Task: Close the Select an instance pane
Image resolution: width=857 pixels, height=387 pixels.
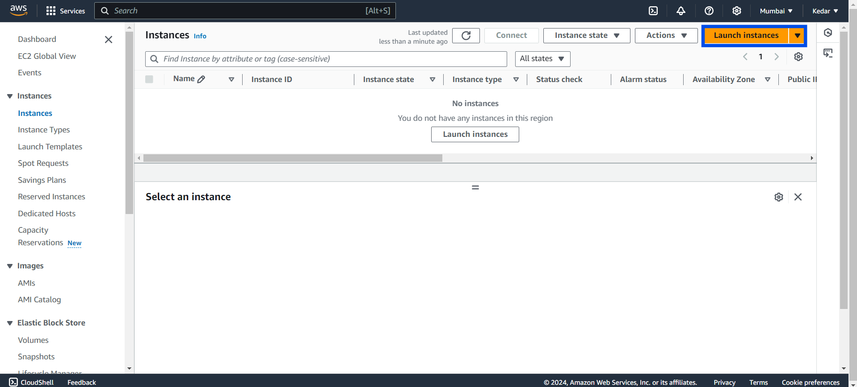Action: pos(798,197)
